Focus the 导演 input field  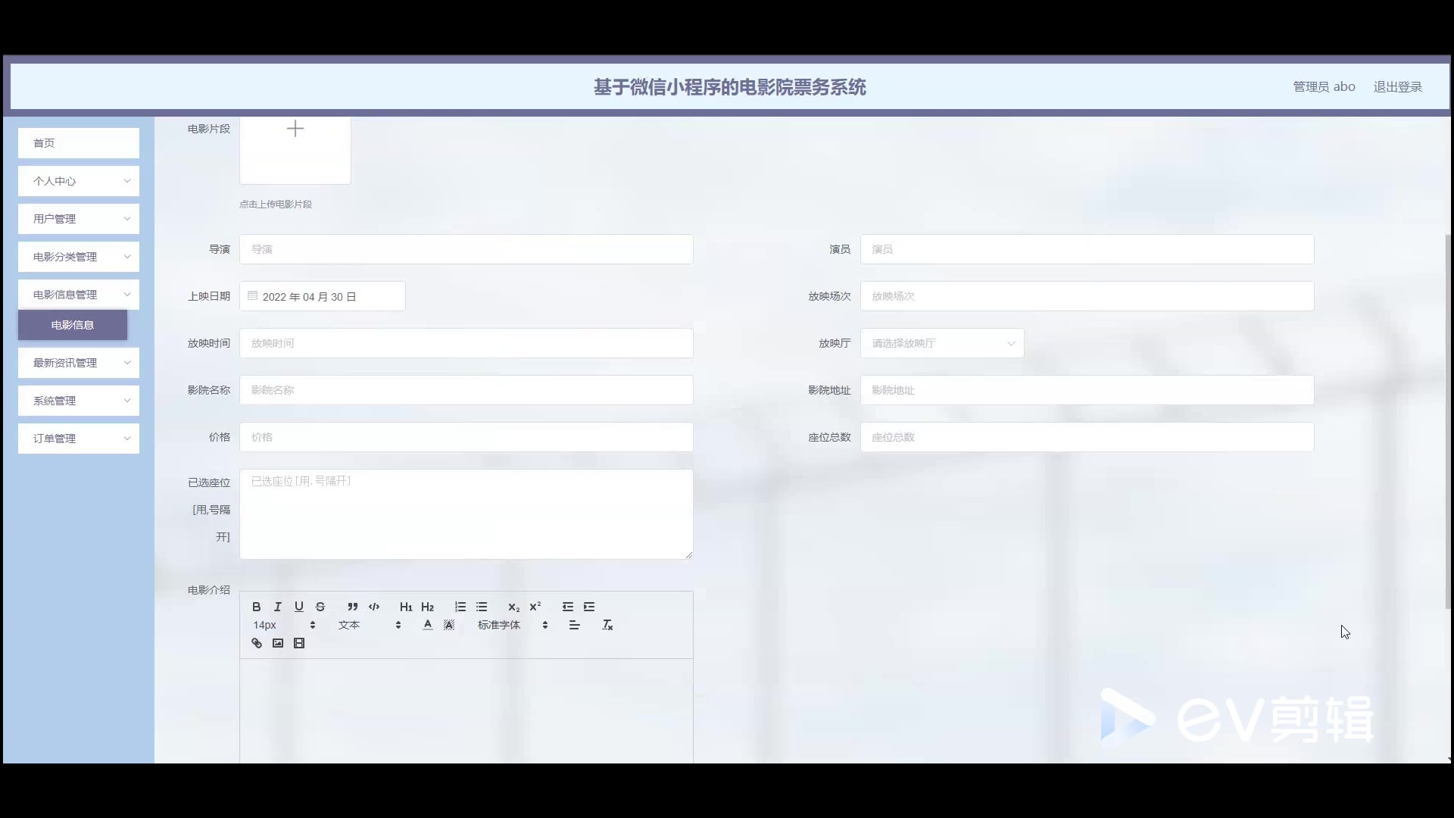466,249
